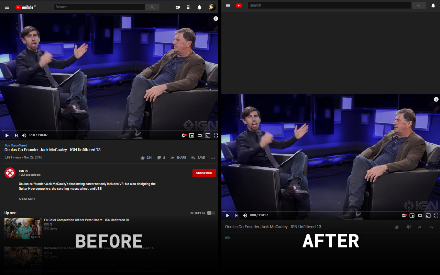Open settings gear in left video player
The width and height of the screenshot is (440, 275).
tap(184, 135)
